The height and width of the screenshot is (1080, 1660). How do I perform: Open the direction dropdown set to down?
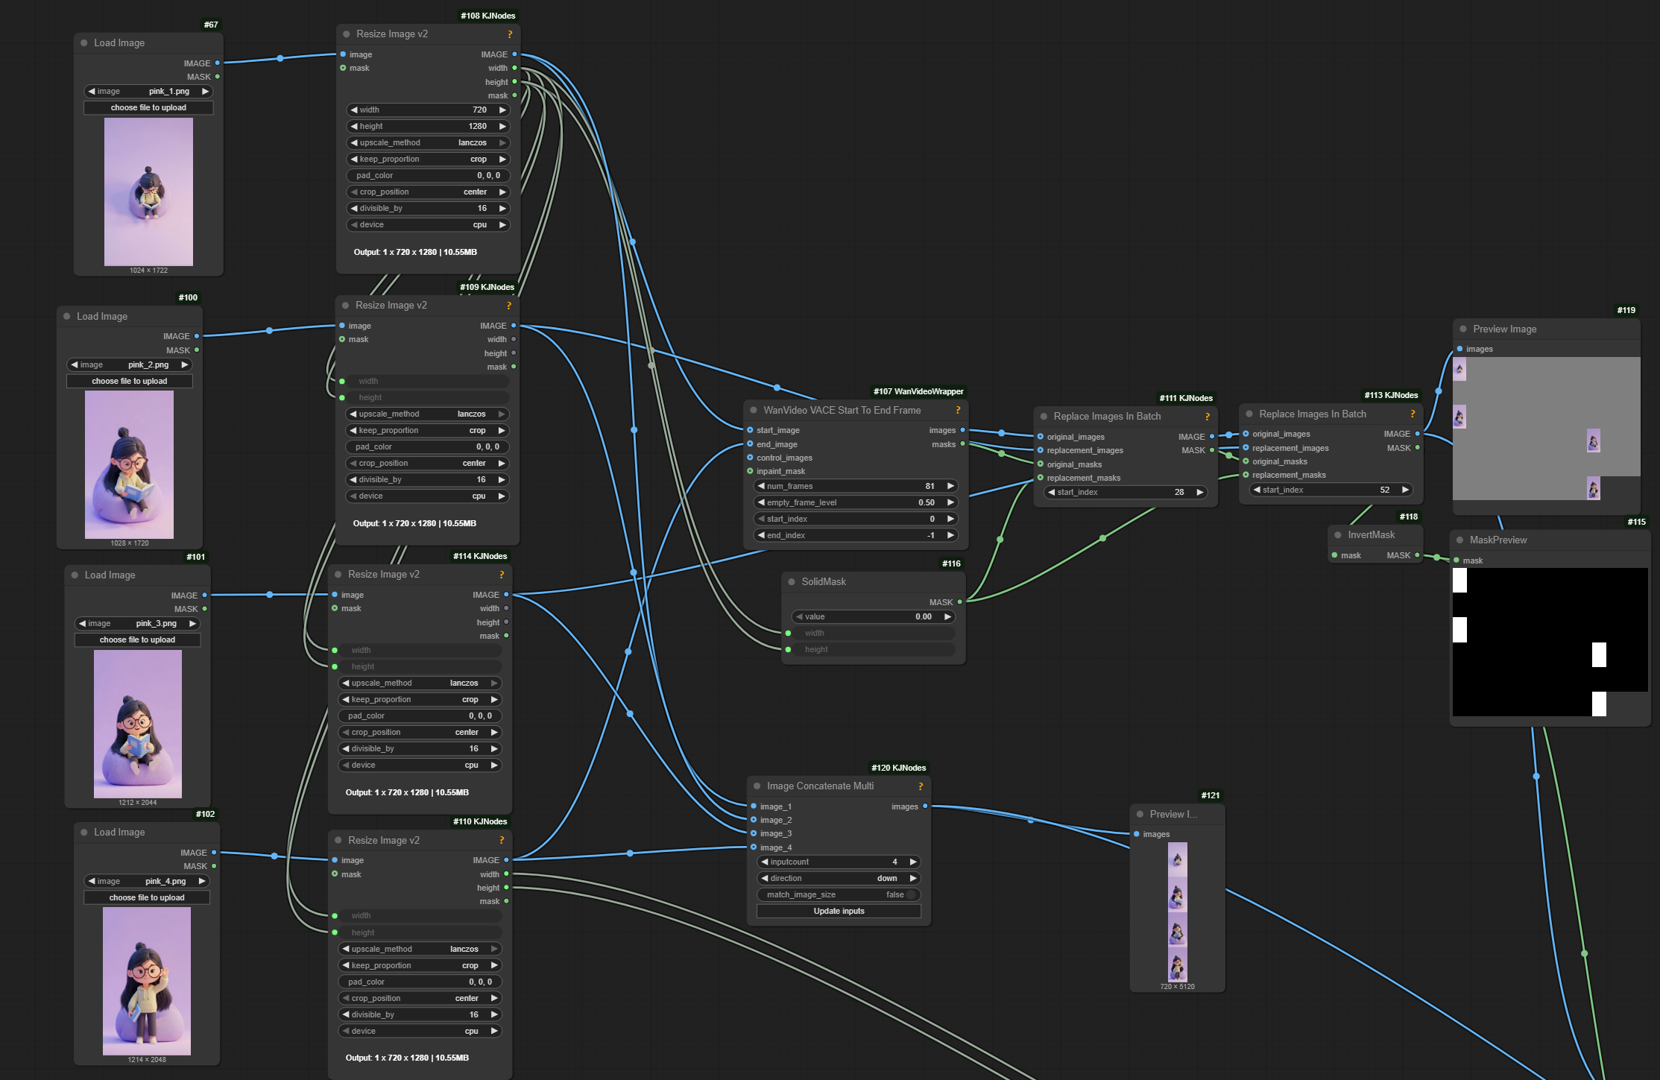coord(839,879)
